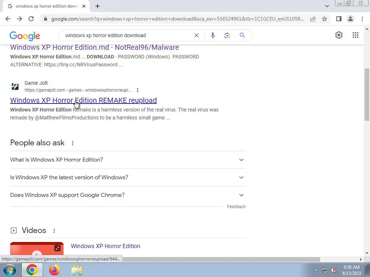Show hidden system tray icons

tap(316, 270)
